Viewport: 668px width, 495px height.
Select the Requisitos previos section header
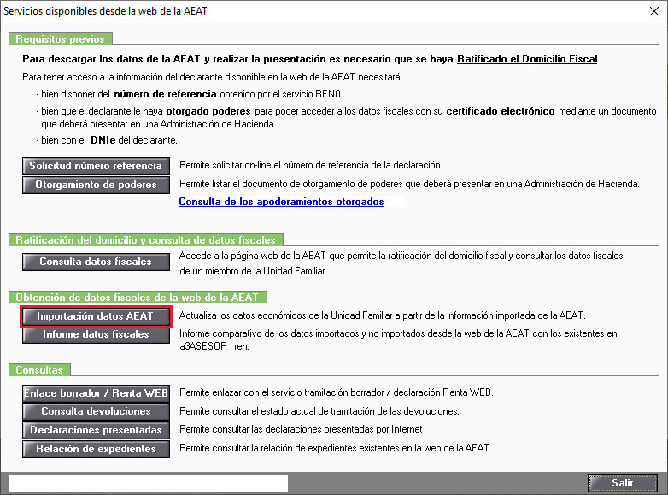click(61, 39)
